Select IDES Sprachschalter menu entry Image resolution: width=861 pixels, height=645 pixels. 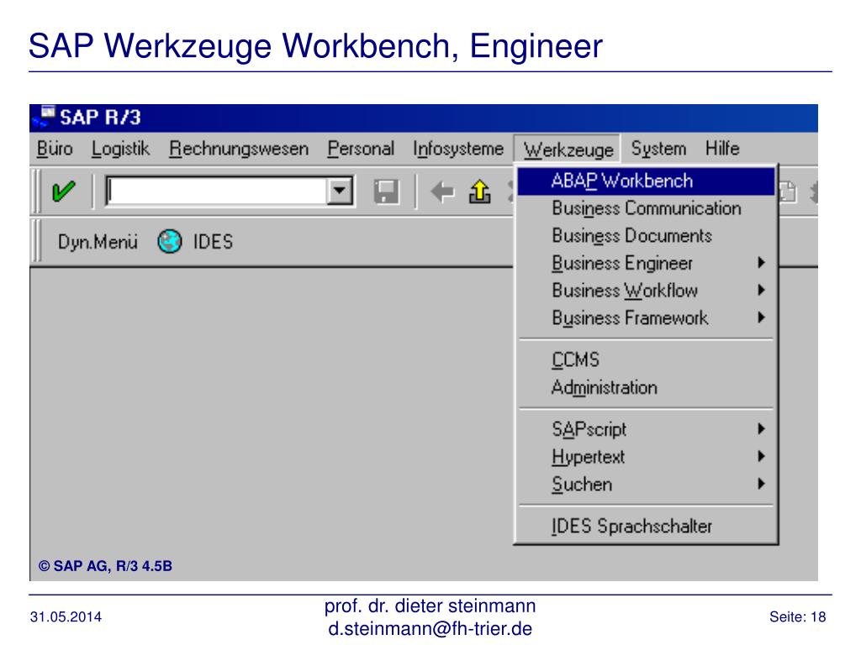point(646,527)
